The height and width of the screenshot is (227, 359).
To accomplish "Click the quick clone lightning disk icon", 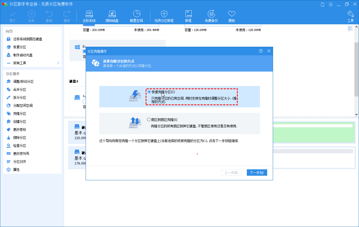I will (135, 96).
